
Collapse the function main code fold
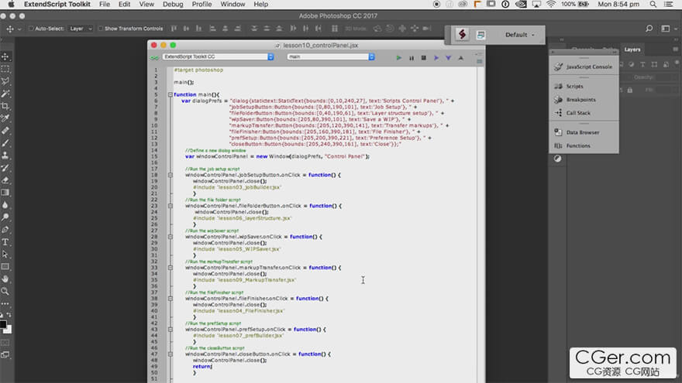(x=170, y=94)
